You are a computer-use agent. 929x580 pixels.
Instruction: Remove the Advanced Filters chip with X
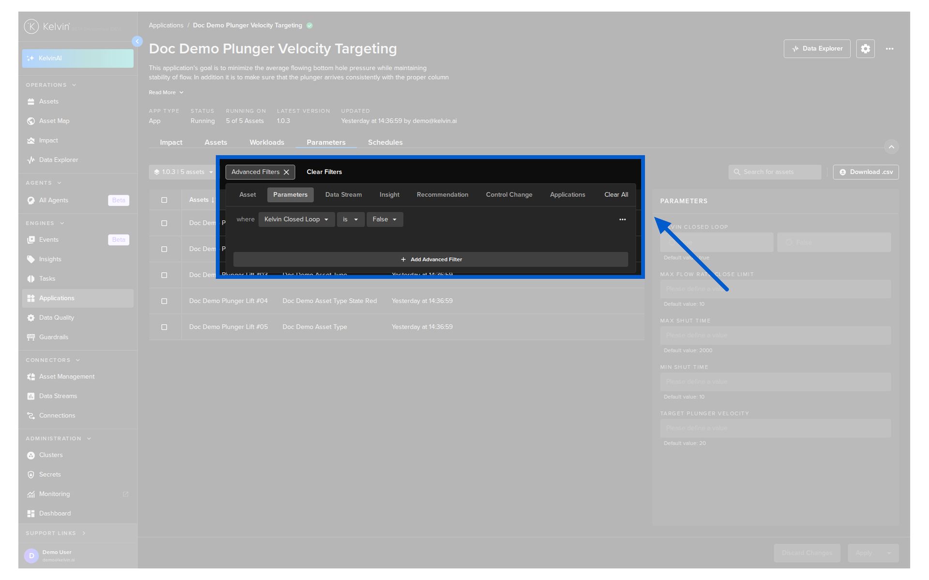tap(286, 172)
